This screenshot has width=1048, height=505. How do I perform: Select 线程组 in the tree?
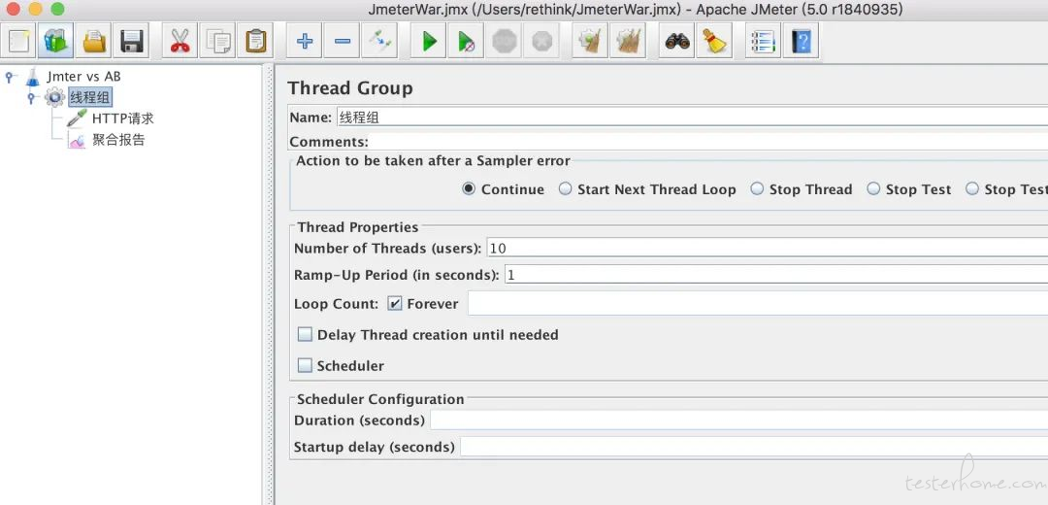[x=89, y=98]
